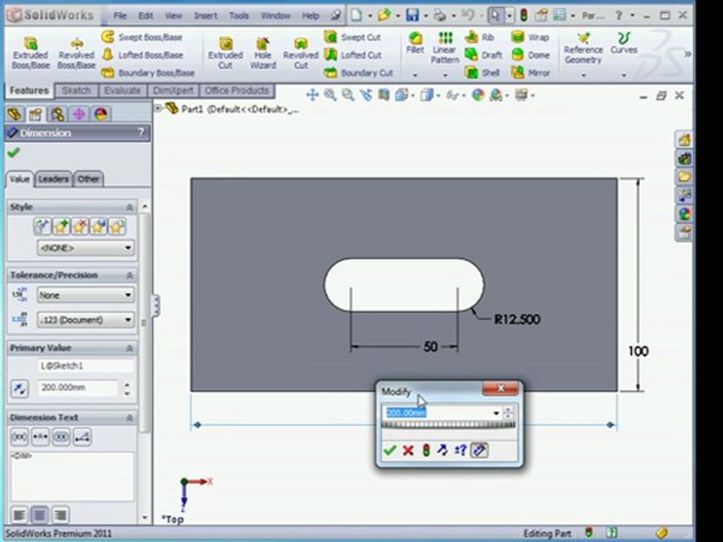This screenshot has width=723, height=542.
Task: Select the Rib feature
Action: click(480, 37)
